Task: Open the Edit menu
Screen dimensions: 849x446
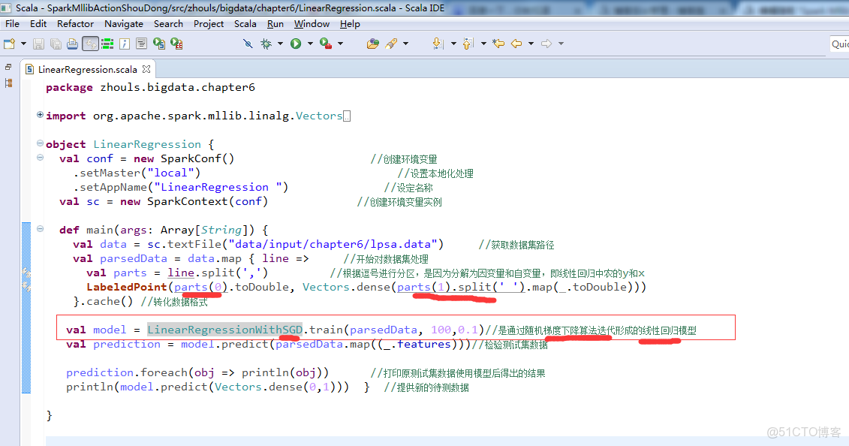Action: pyautogui.click(x=38, y=24)
